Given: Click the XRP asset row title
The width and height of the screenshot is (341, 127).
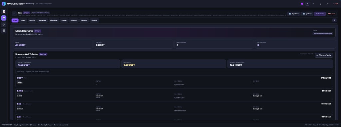Looking at the screenshot, I should (x=19, y=117).
